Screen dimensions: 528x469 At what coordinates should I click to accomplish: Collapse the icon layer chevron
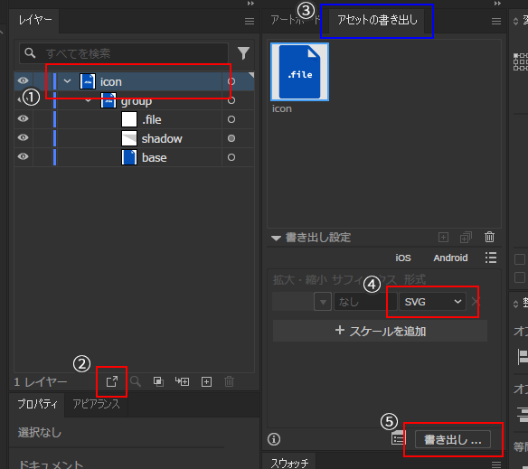67,81
